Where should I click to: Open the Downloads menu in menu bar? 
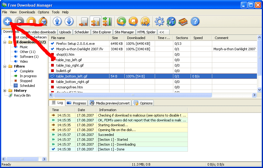(27, 12)
